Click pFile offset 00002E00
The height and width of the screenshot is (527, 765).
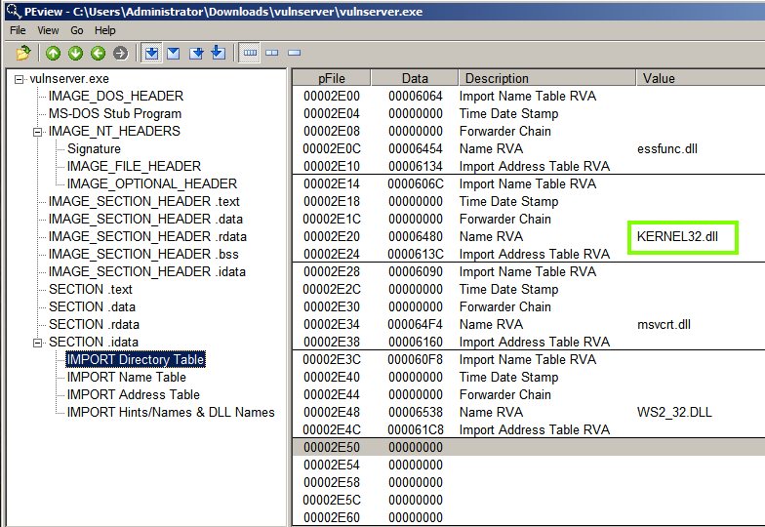click(x=332, y=96)
